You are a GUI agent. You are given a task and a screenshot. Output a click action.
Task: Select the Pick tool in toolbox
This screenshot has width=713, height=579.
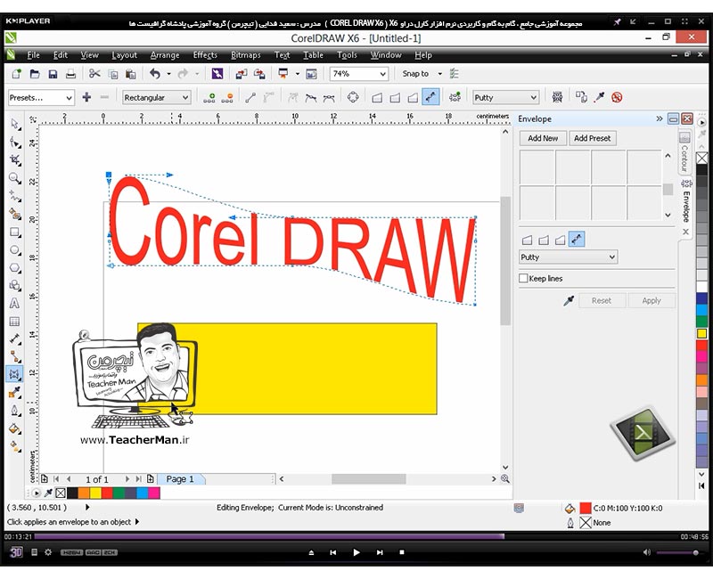point(14,124)
